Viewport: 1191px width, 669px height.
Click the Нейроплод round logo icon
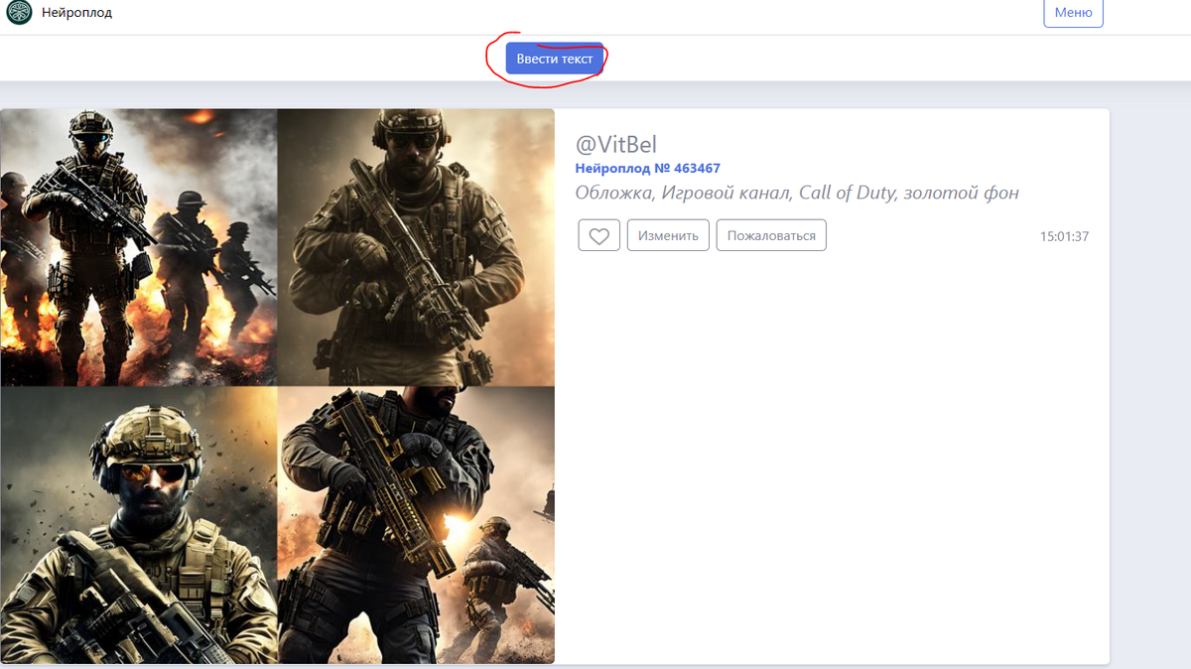(x=19, y=13)
